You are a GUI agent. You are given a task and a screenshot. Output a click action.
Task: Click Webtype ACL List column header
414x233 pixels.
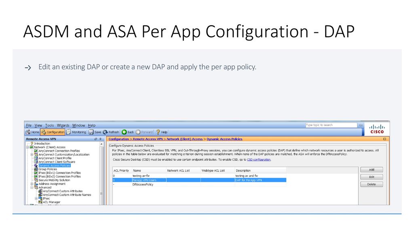(x=218, y=171)
